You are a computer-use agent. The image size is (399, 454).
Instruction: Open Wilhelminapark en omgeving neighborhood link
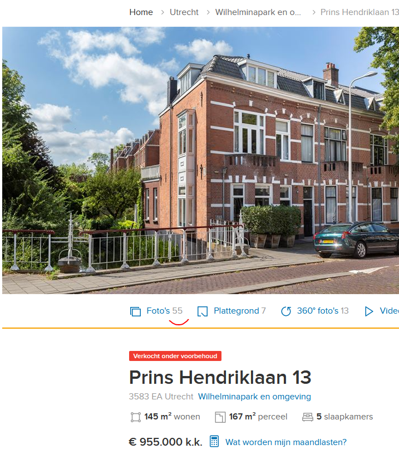(254, 397)
